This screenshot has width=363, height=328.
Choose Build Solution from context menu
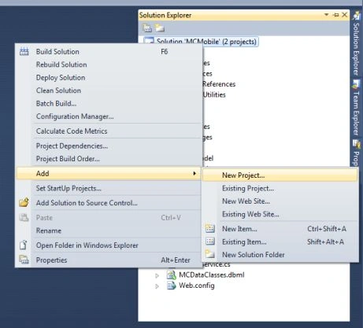point(109,52)
